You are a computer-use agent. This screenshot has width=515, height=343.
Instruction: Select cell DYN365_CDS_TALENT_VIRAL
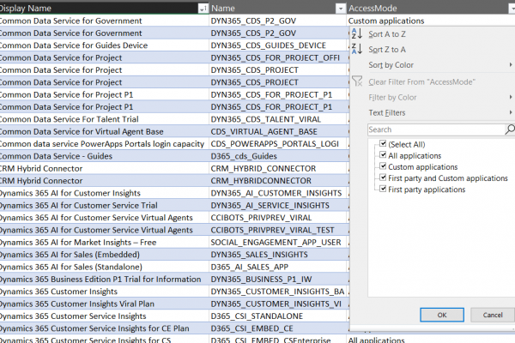coord(277,119)
